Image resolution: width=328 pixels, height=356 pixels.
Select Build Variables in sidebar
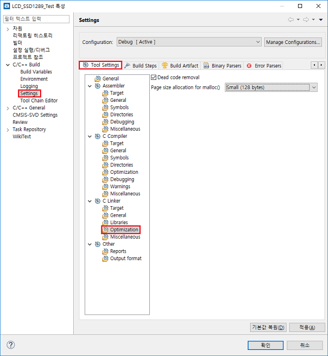[x=36, y=72]
